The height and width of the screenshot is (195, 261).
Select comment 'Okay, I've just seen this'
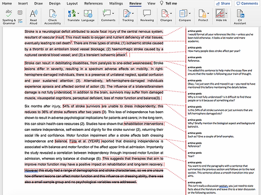pyautogui.click(x=221, y=84)
